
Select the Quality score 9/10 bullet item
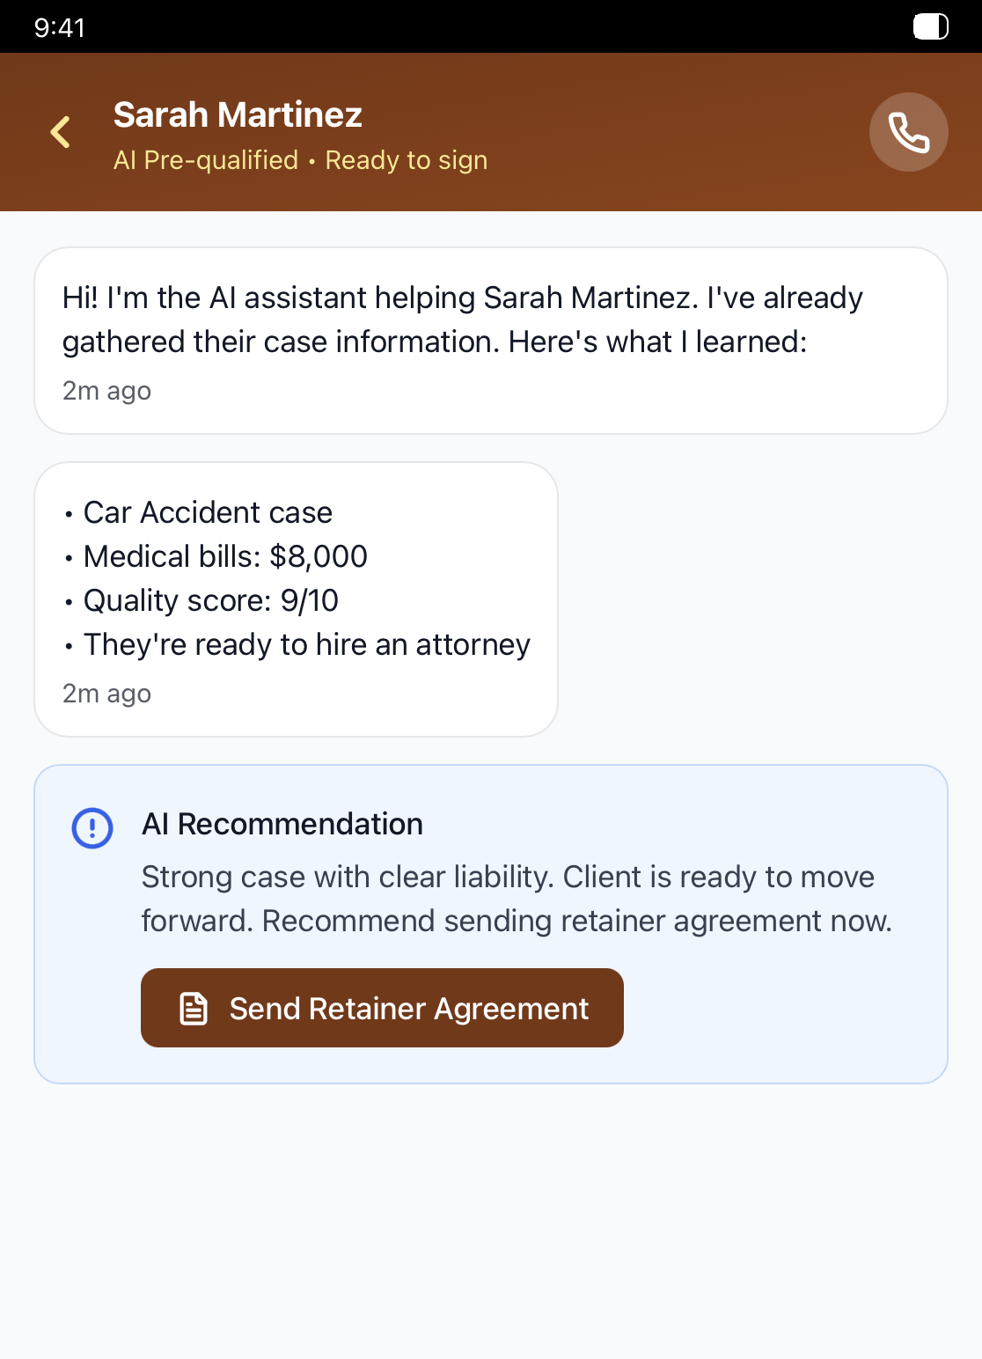point(209,600)
